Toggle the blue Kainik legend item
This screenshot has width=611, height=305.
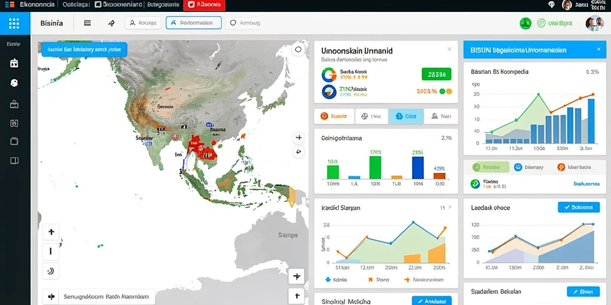[x=335, y=280]
